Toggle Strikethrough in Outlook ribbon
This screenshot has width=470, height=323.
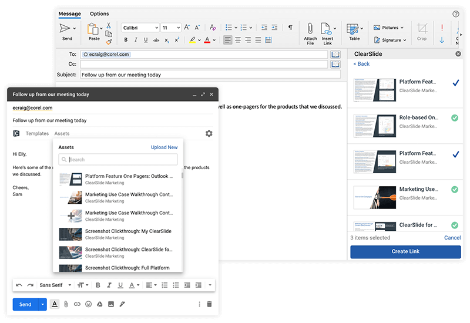[156, 40]
